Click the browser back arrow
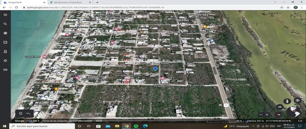This screenshot has height=129, width=306. tap(4, 7)
